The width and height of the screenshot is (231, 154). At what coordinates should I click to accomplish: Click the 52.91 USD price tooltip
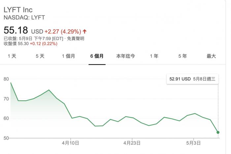click(192, 79)
